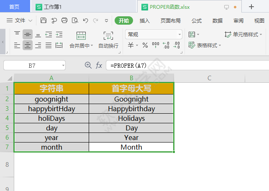Image resolution: width=269 pixels, height=191 pixels.
Task: Toggle 自动换行 wrap text
Action: pyautogui.click(x=108, y=40)
